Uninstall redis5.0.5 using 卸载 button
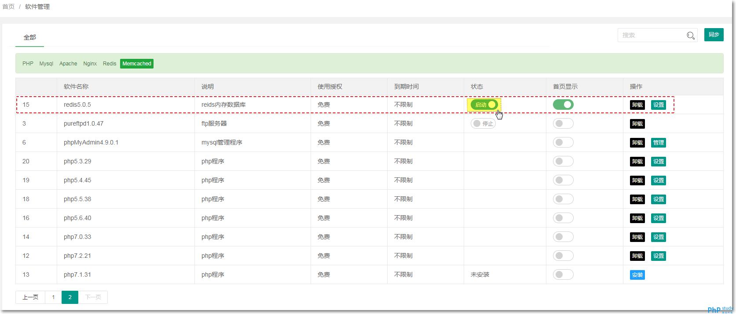Image resolution: width=736 pixels, height=314 pixels. pos(637,105)
